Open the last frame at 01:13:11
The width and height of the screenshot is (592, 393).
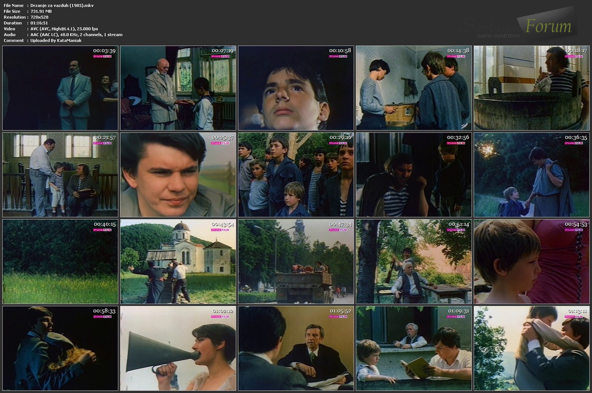click(x=532, y=348)
